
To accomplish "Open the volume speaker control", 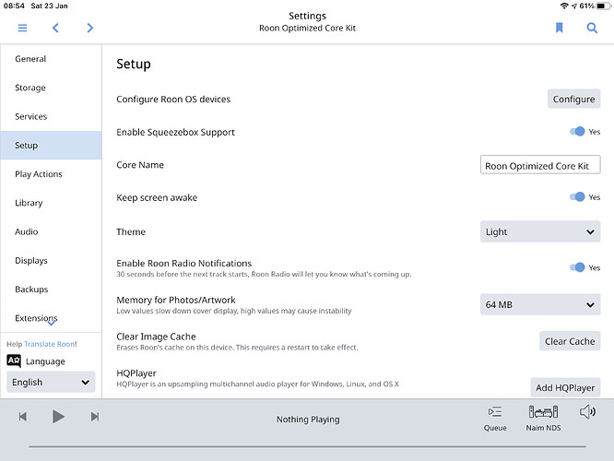I will (x=587, y=412).
